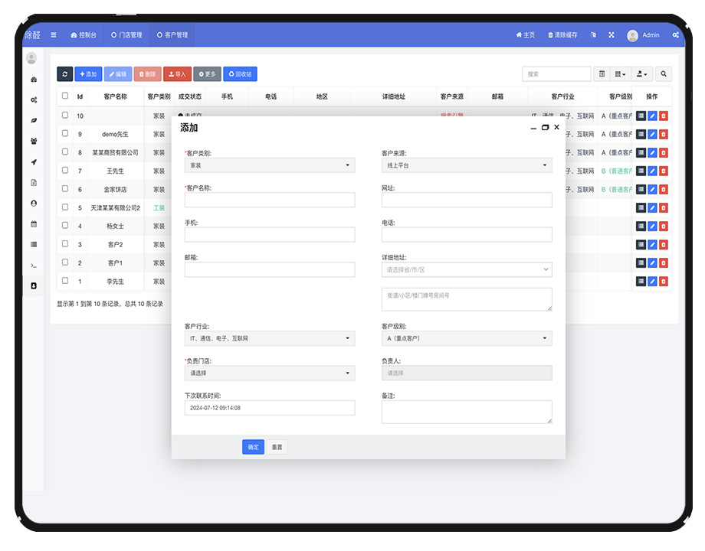Click blue edit pencil for customer 杨女士

652,227
